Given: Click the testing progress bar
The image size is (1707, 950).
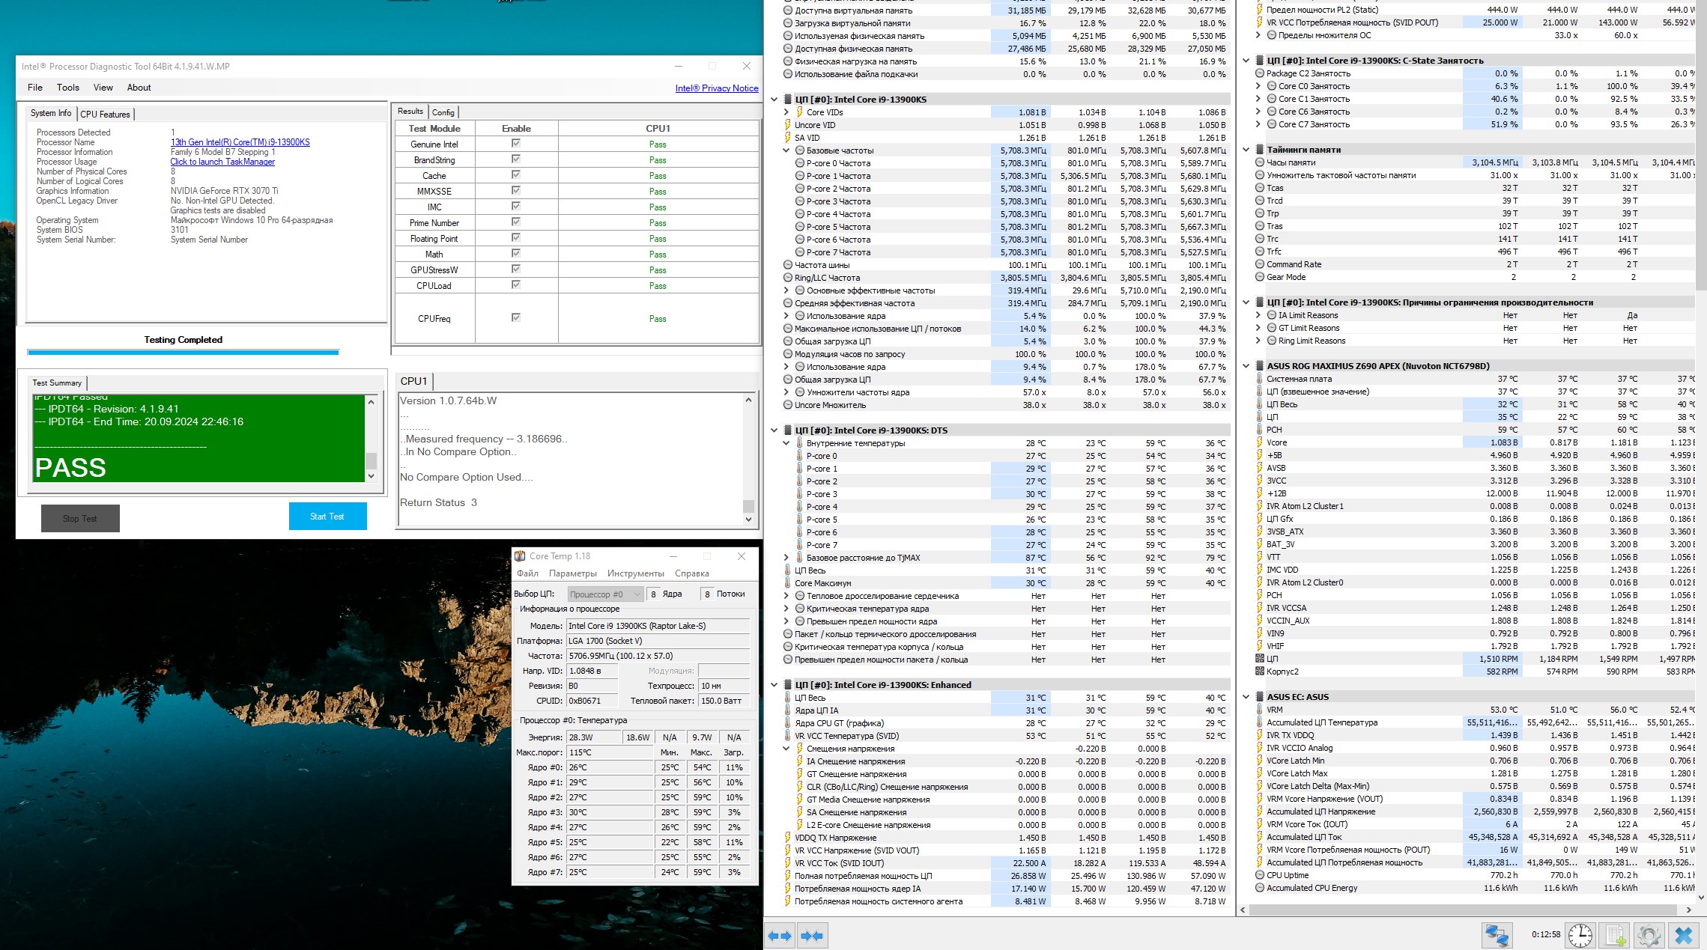Looking at the screenshot, I should 183,352.
